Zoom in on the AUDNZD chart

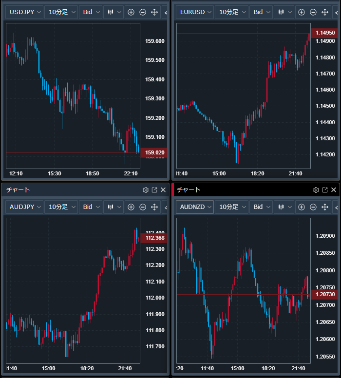302,207
